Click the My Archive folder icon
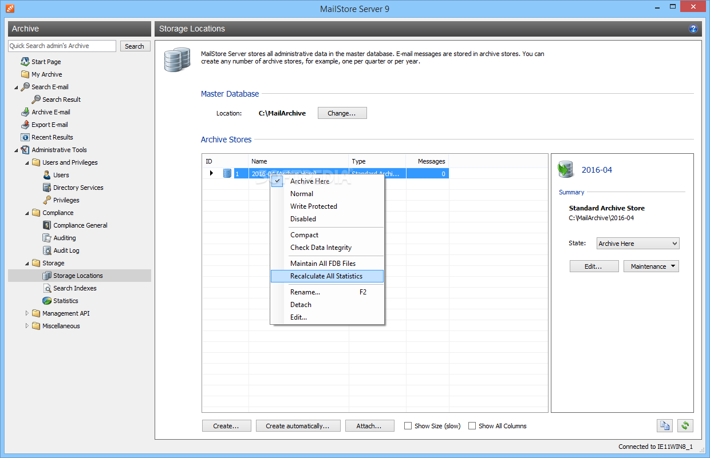Viewport: 710px width, 458px height. [x=25, y=74]
